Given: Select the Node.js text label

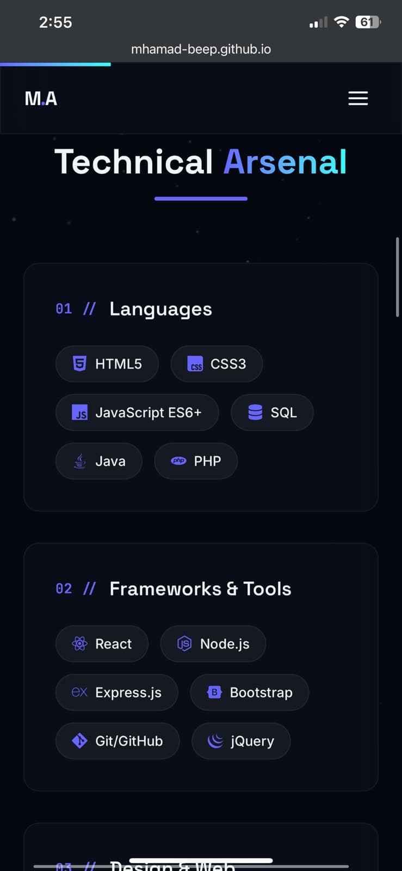Looking at the screenshot, I should (x=225, y=644).
